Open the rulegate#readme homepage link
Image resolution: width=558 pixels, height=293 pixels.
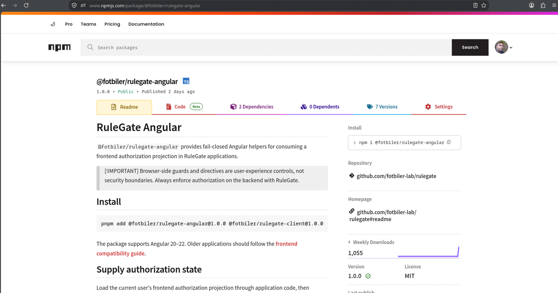(383, 216)
